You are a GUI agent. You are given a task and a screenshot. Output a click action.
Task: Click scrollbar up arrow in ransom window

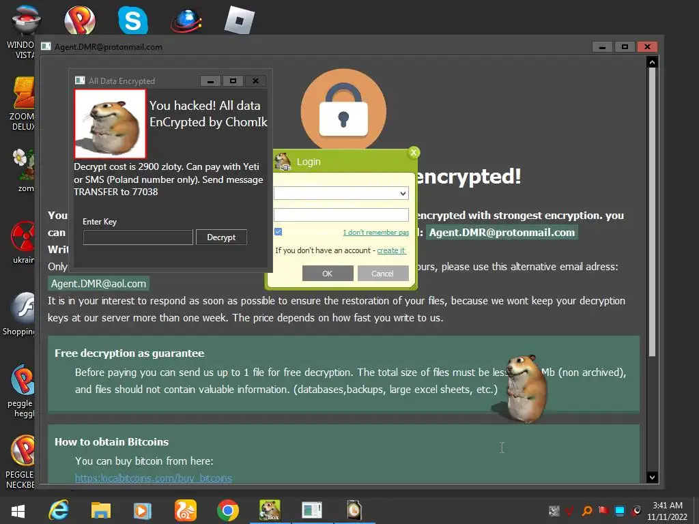[652, 62]
